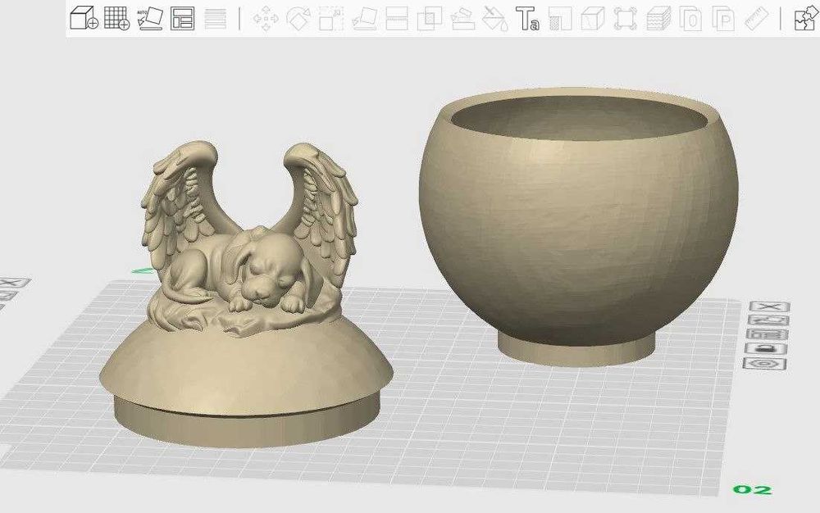The width and height of the screenshot is (820, 513).
Task: Select the Cut tool
Action: pos(396,18)
